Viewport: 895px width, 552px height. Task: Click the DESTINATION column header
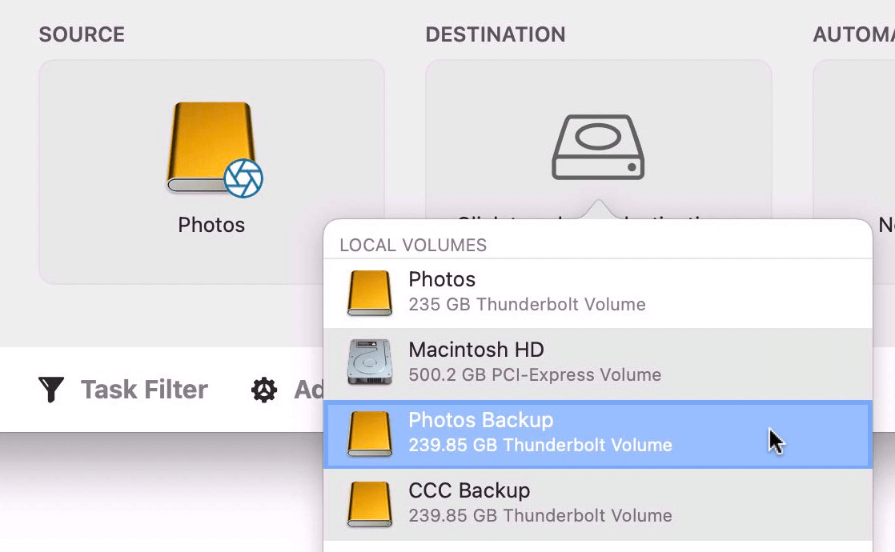(496, 34)
